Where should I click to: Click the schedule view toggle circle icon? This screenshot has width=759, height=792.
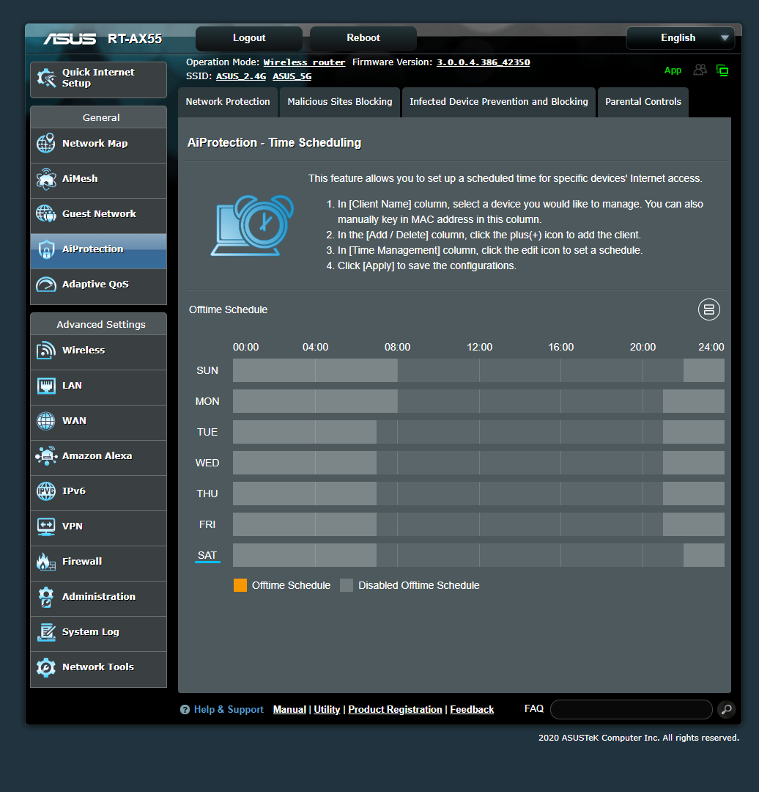point(709,309)
